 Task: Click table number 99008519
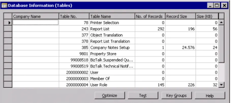(74, 66)
